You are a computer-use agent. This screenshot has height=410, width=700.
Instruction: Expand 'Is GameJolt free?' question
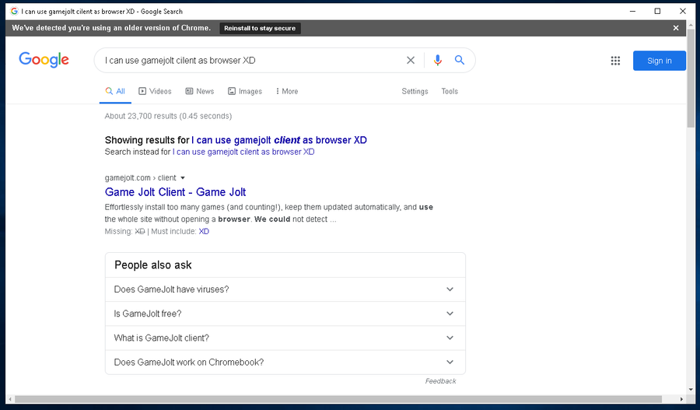click(x=285, y=314)
